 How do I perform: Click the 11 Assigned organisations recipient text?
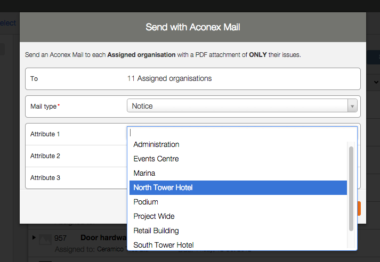(x=169, y=78)
